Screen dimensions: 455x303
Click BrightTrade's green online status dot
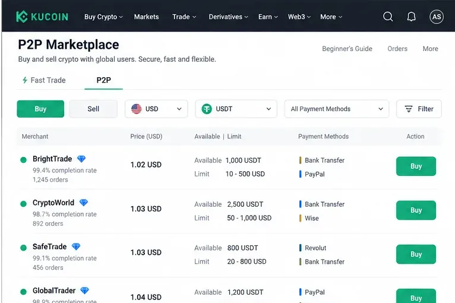24,160
